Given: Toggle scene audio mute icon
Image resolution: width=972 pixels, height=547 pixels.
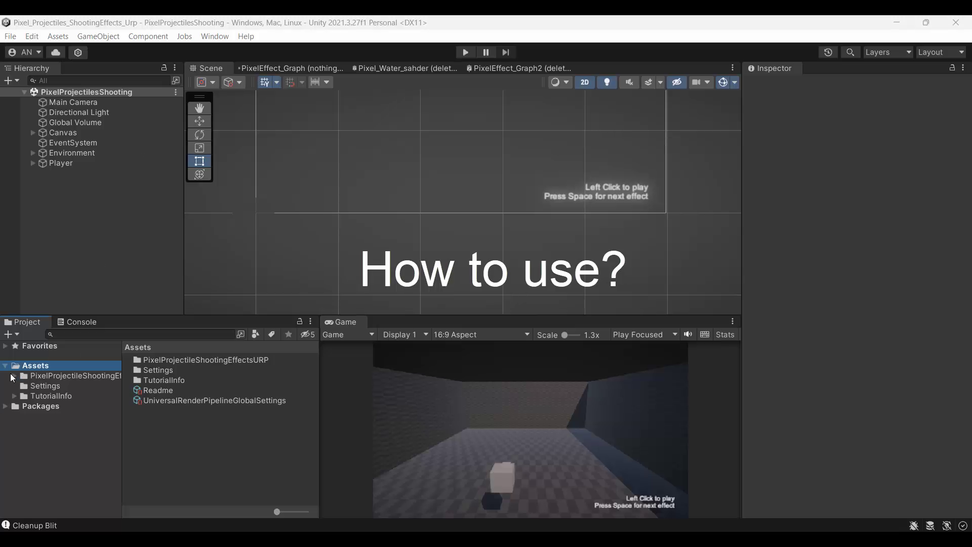Looking at the screenshot, I should pyautogui.click(x=629, y=82).
